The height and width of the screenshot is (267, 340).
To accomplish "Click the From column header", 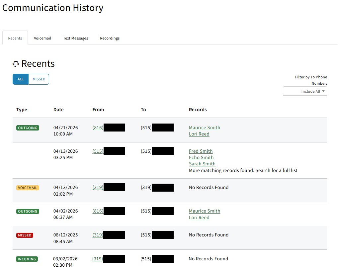I will (x=98, y=110).
